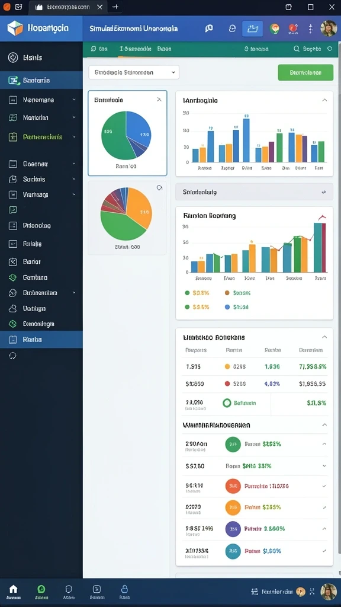341x607 pixels.
Task: Click the magnifier icon in the green toolbar
Action: click(297, 49)
